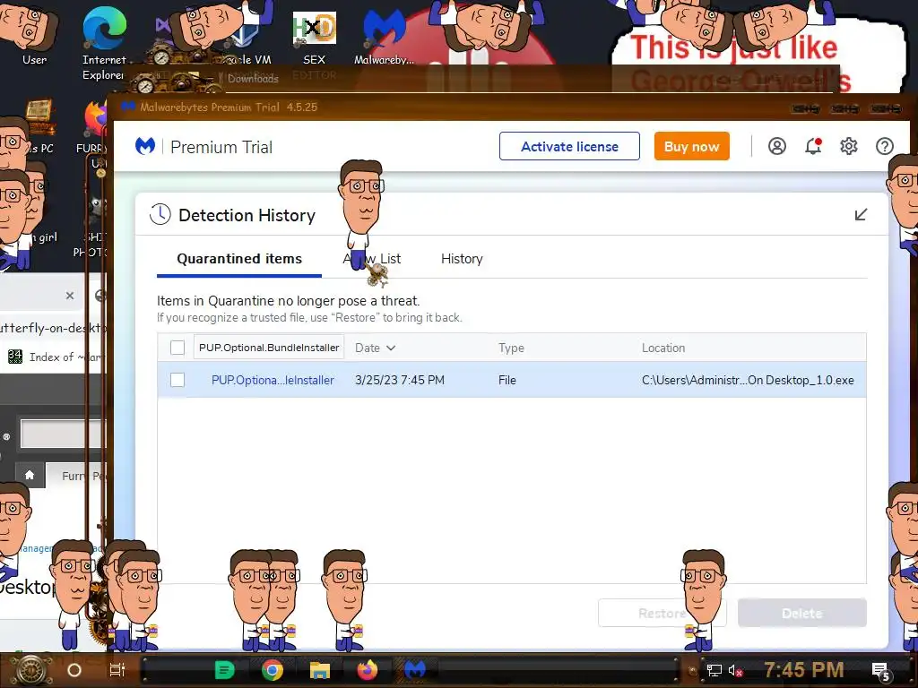The image size is (918, 688).
Task: Open Firefox from the taskbar
Action: pos(367,670)
